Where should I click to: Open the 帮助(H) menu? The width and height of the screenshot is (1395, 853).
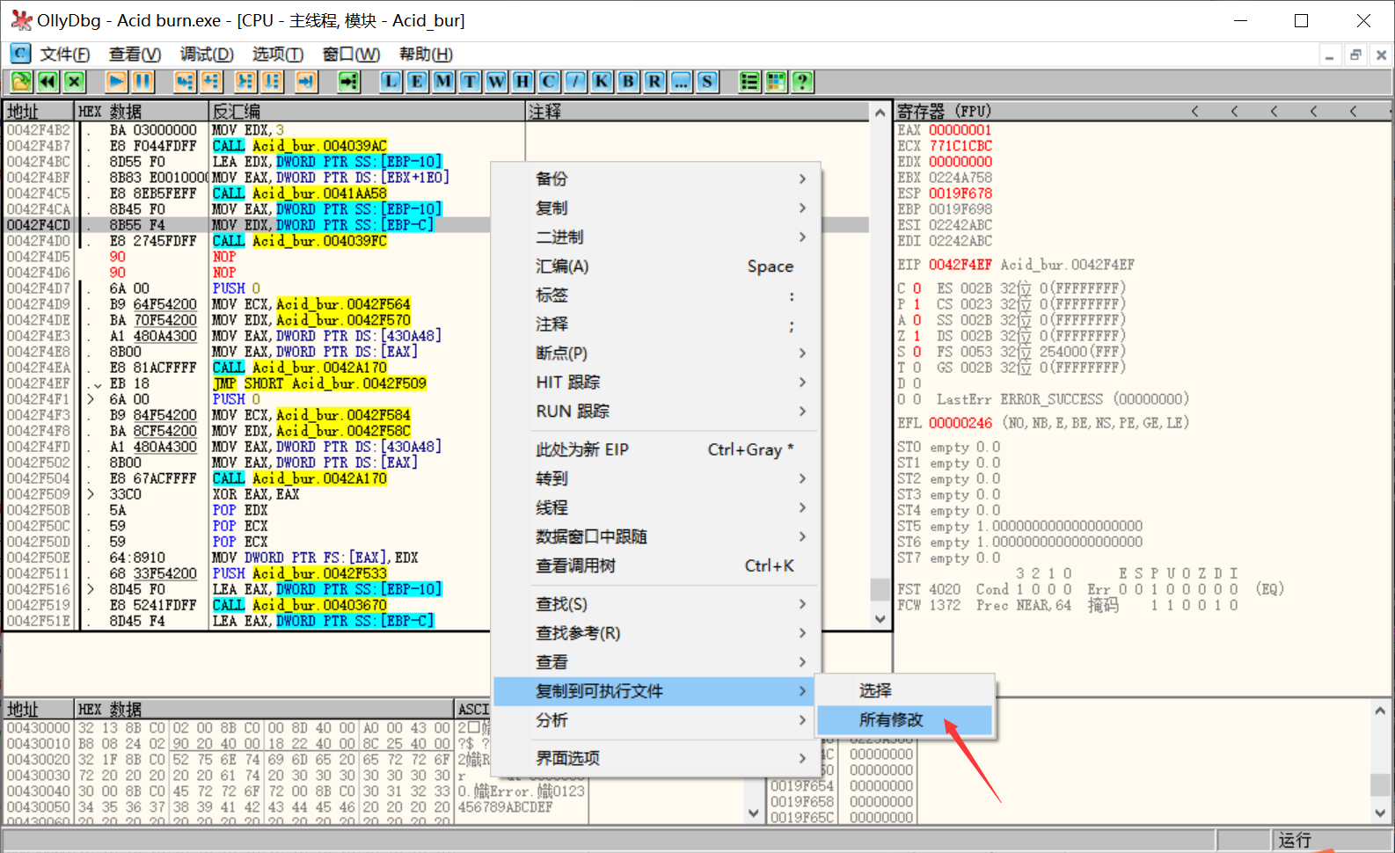click(x=426, y=55)
